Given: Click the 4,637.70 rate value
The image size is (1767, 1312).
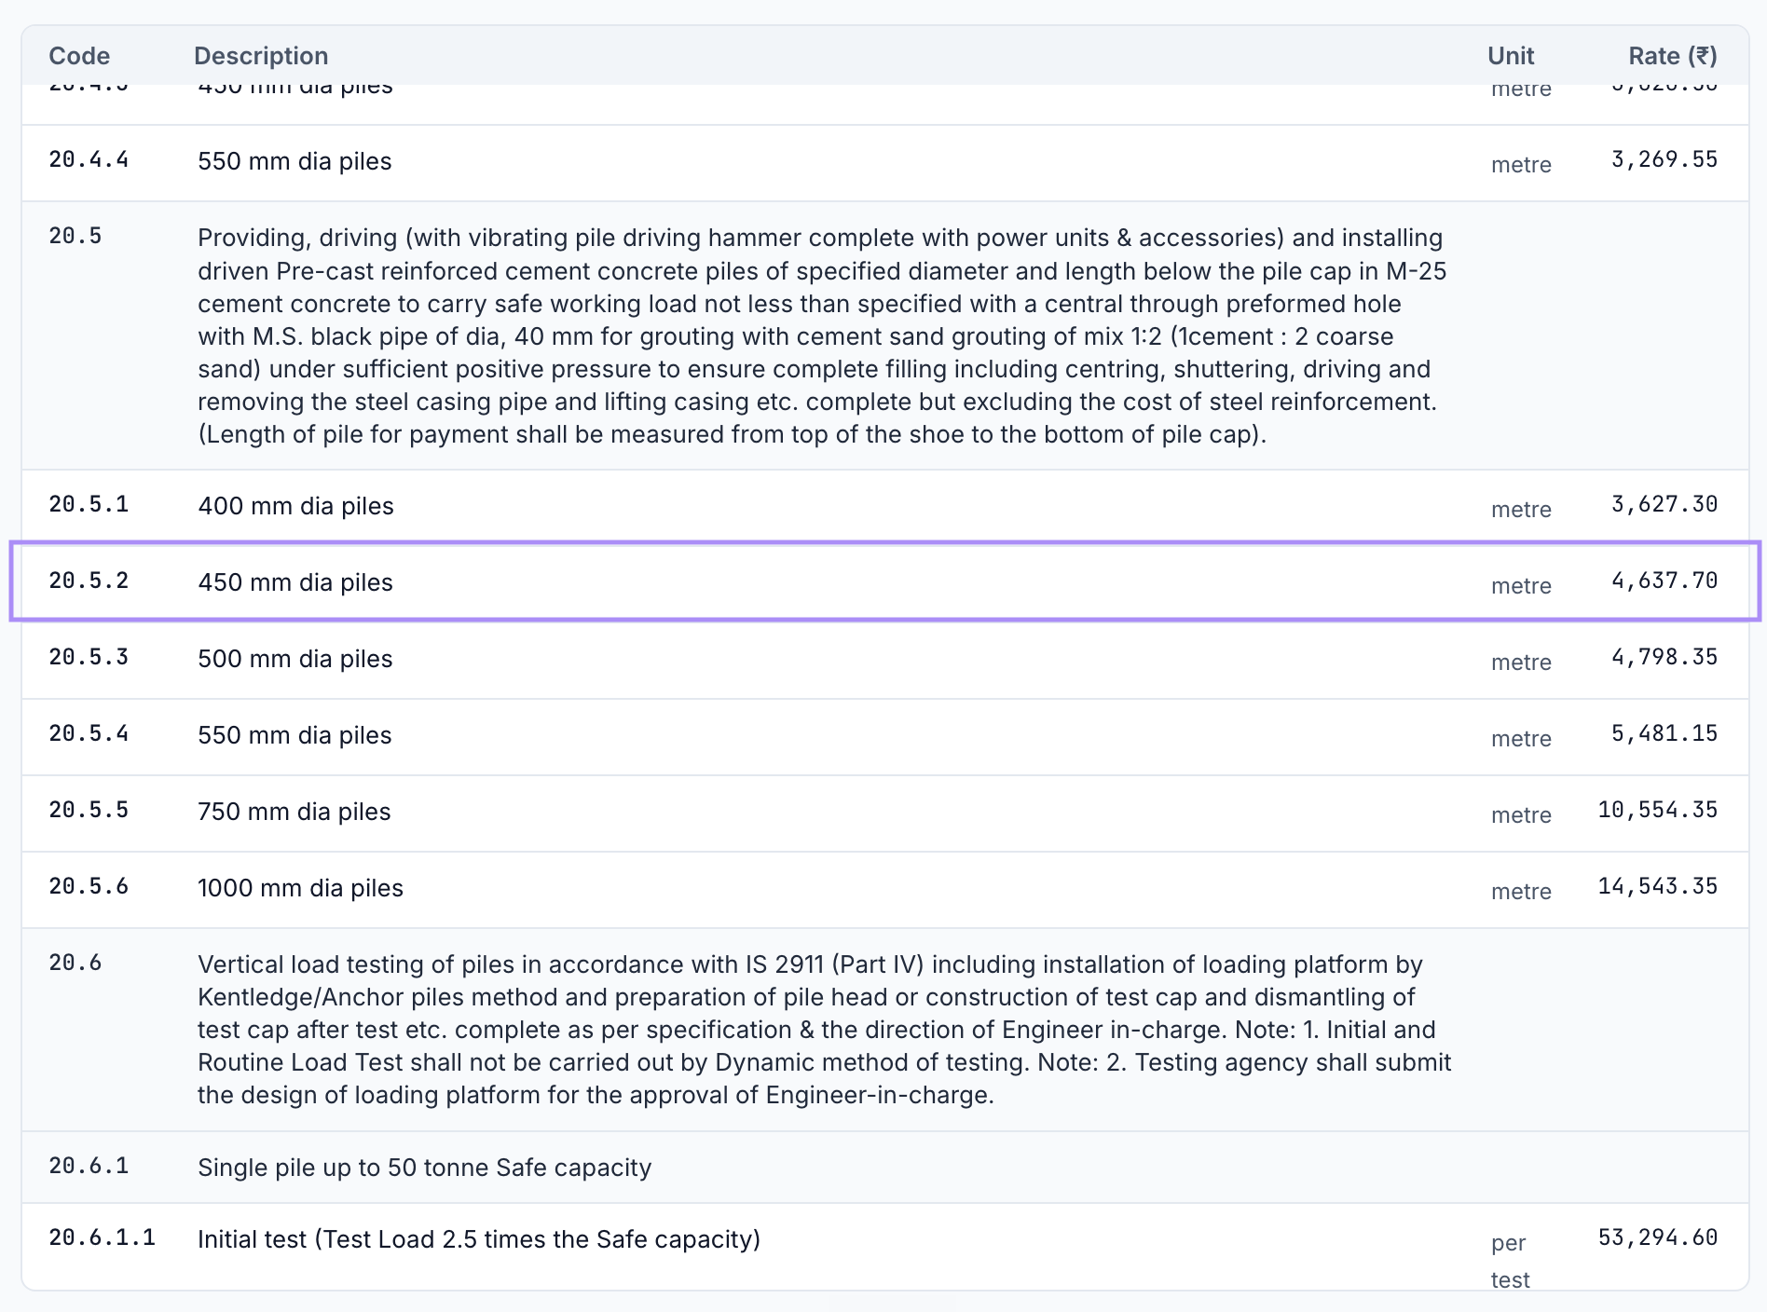Looking at the screenshot, I should pos(1664,581).
